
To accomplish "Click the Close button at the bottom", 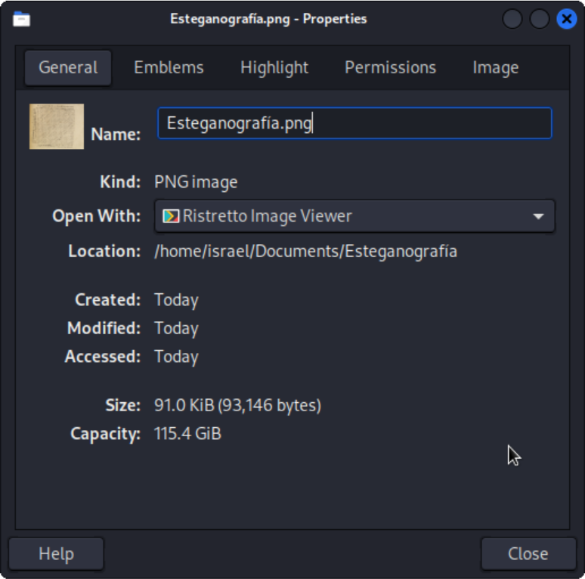I will tap(528, 553).
